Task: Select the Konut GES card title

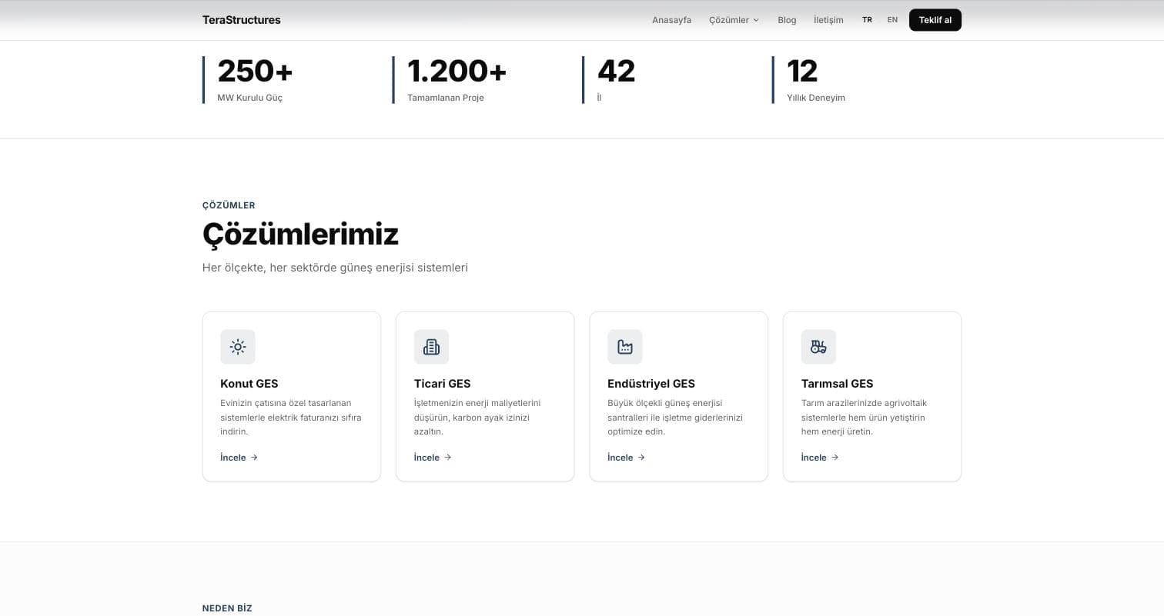Action: [x=249, y=384]
